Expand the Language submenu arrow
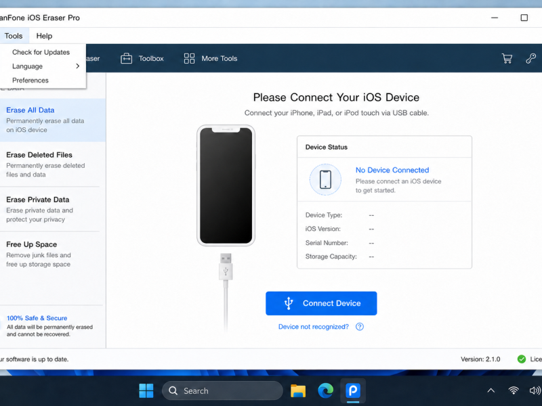Viewport: 542px width, 406px height. pyautogui.click(x=77, y=66)
